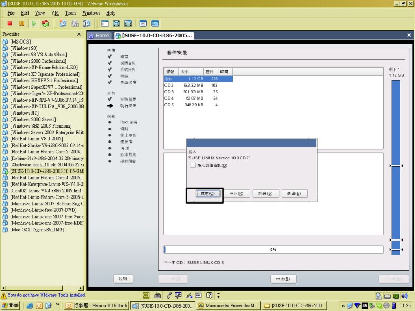
Task: Open the Windows Start button
Action: click(x=10, y=306)
